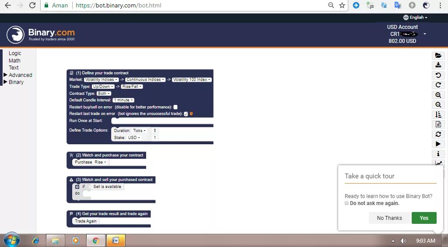This screenshot has height=247, width=448.
Task: Open the Continuous Indices dropdown
Action: click(145, 80)
